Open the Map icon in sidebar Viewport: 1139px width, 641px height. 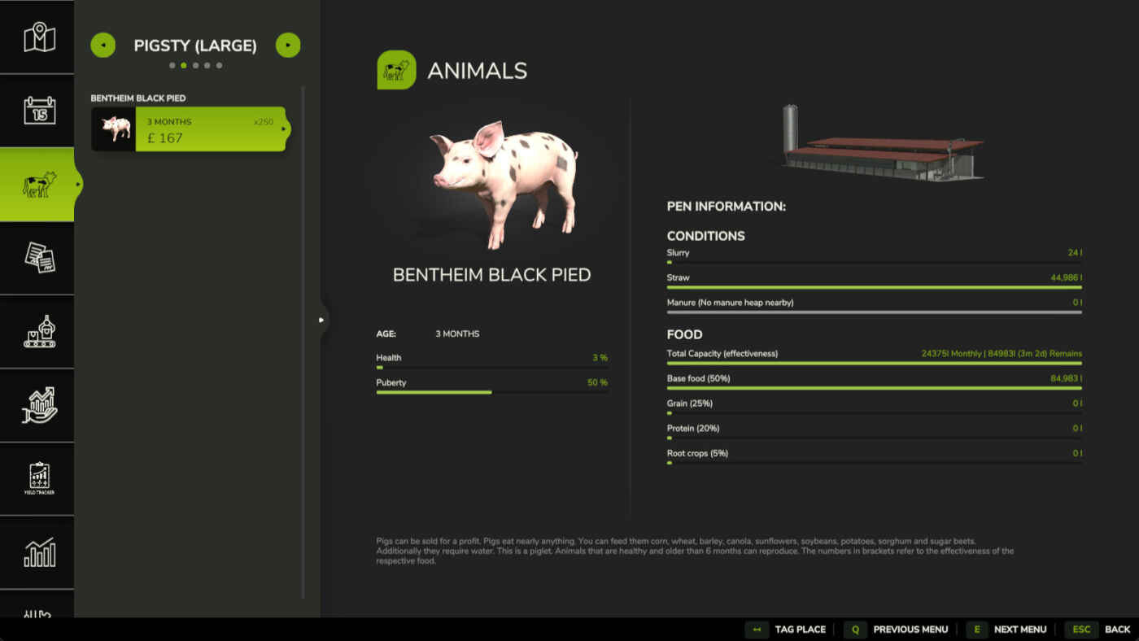pos(38,37)
